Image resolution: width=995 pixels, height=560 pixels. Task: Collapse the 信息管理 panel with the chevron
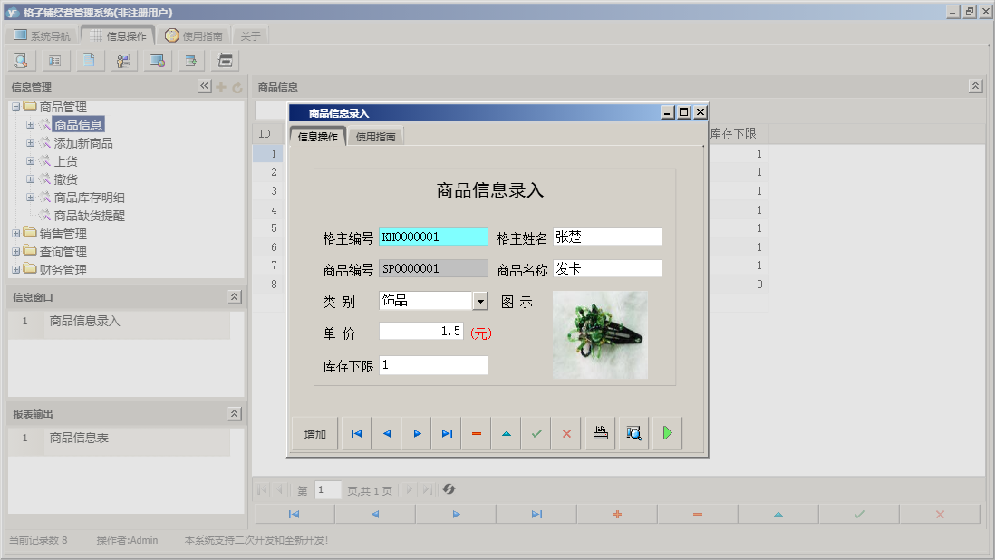click(x=204, y=86)
